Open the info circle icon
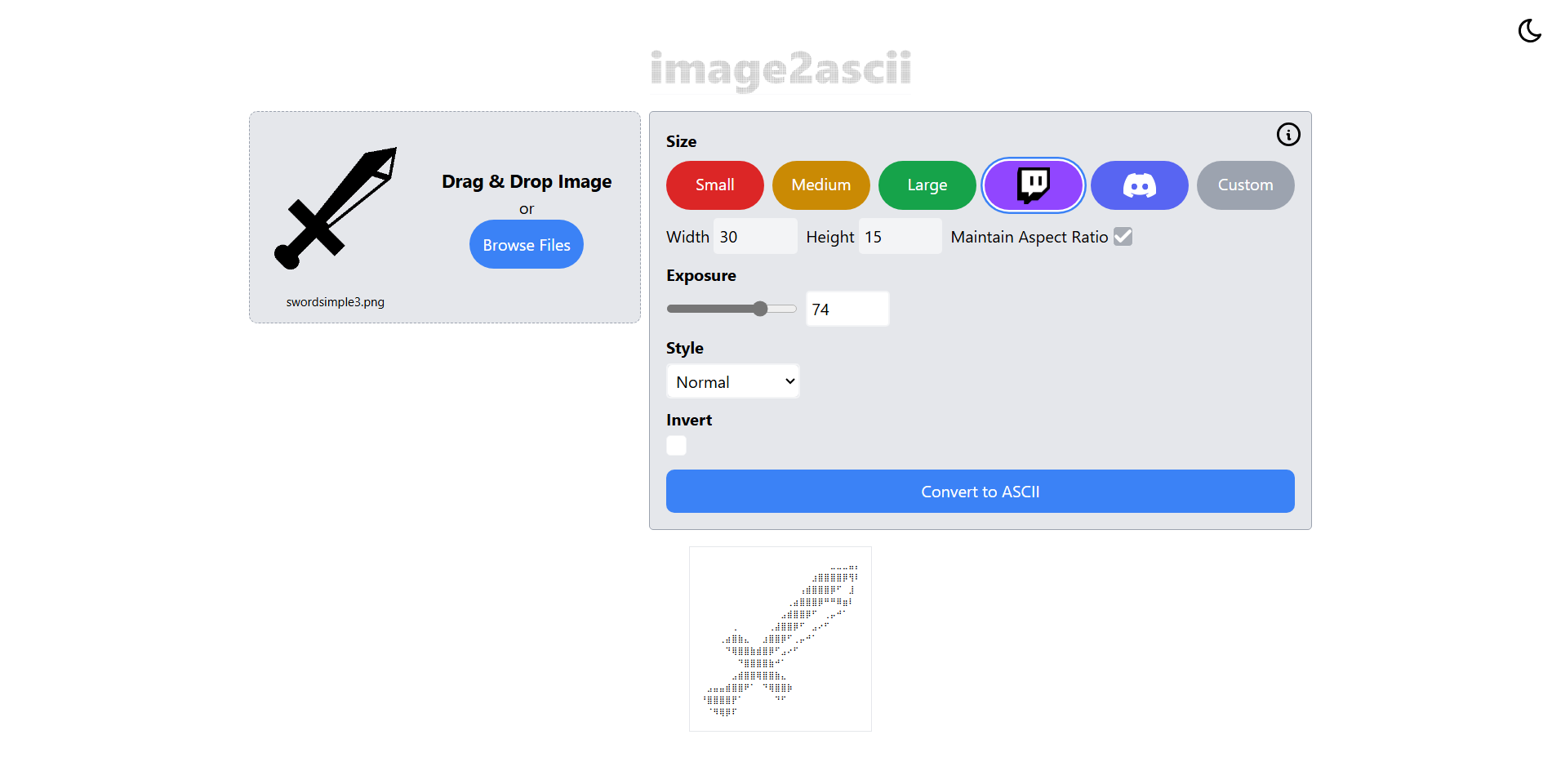The height and width of the screenshot is (757, 1561). (x=1287, y=135)
